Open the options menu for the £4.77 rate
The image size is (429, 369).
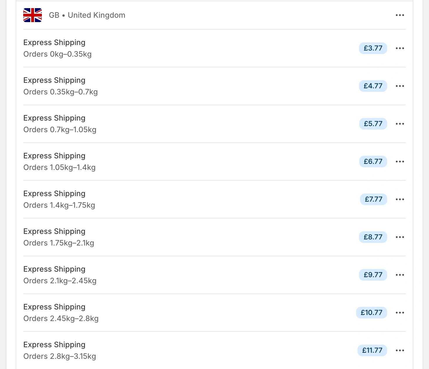400,86
